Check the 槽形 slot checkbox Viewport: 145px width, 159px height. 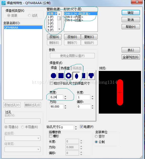click(x=51, y=136)
